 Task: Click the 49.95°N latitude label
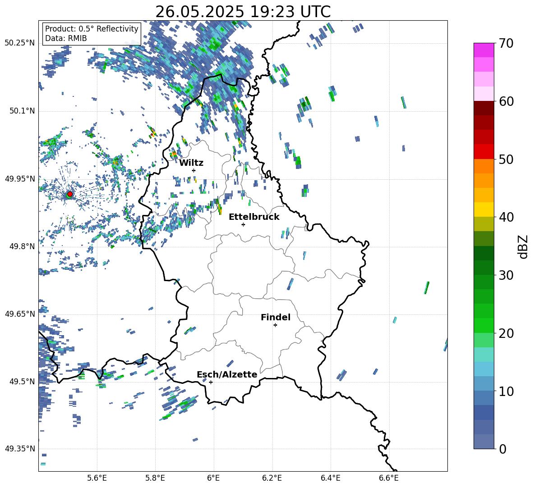(x=20, y=179)
